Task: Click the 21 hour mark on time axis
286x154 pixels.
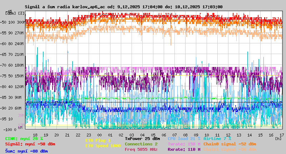Action: click(67, 135)
